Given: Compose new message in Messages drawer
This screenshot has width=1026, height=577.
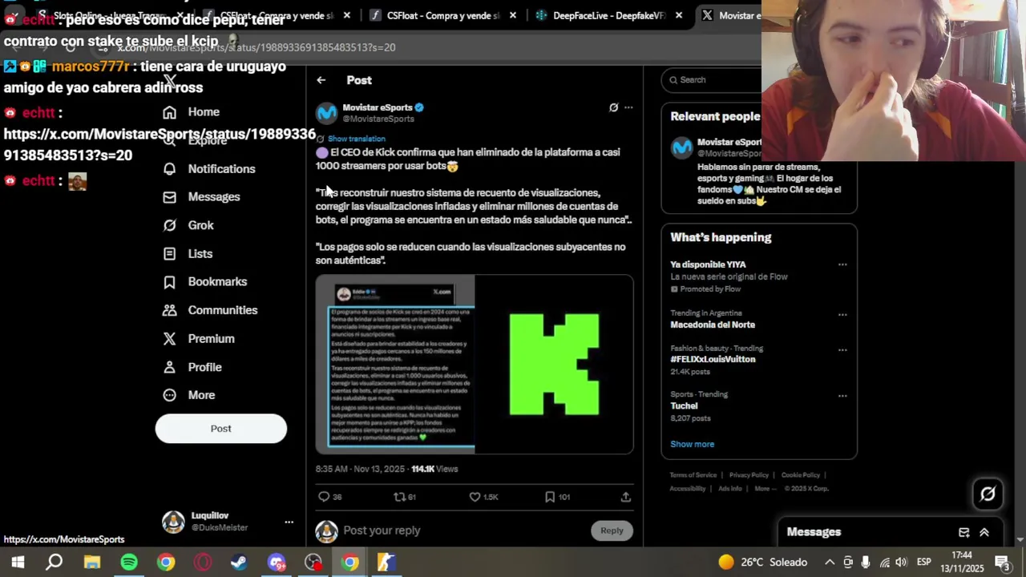Looking at the screenshot, I should 964,532.
